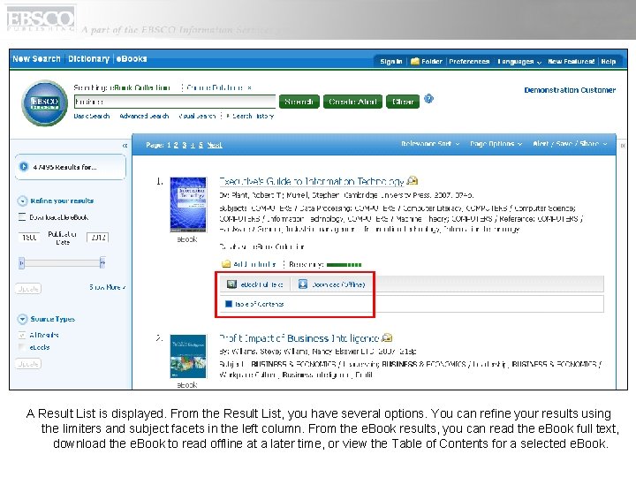The image size is (636, 477).
Task: Open New Search menu item
Action: tap(36, 58)
